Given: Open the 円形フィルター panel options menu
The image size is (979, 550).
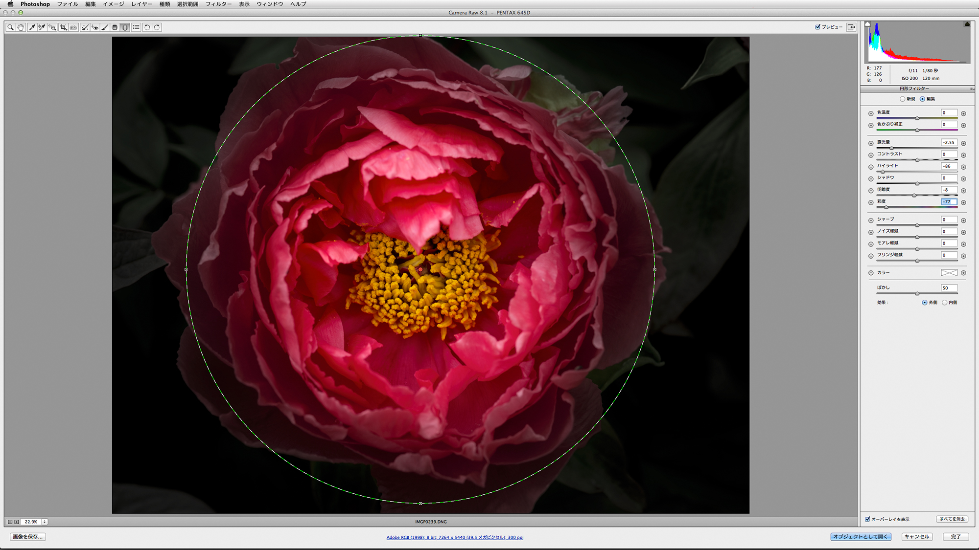Looking at the screenshot, I should click(971, 88).
